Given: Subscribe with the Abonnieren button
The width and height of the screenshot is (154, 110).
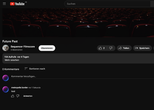Looking at the screenshot, I should coord(47,48).
